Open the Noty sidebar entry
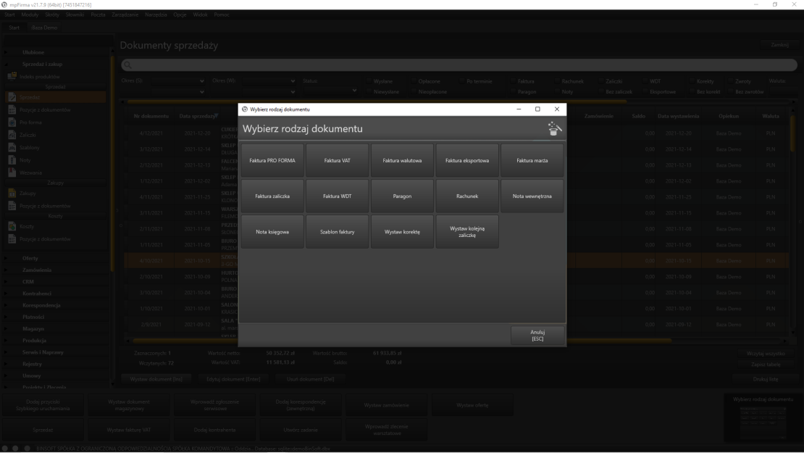 (26, 159)
